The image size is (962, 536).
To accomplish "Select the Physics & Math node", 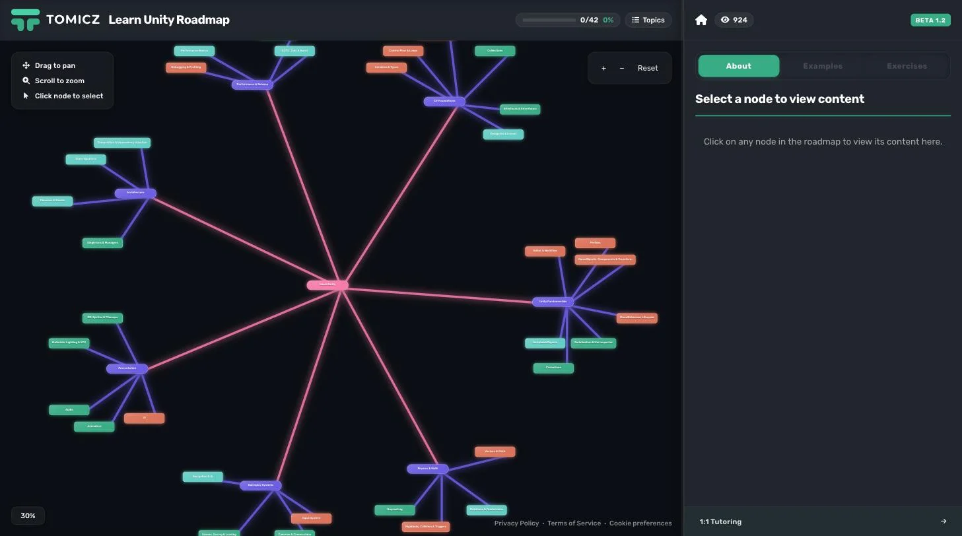I will pos(428,469).
